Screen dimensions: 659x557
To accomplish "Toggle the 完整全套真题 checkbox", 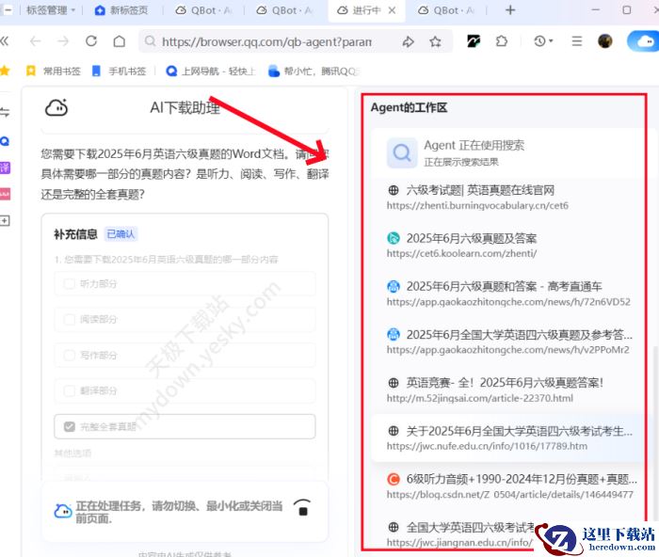I will pyautogui.click(x=69, y=426).
